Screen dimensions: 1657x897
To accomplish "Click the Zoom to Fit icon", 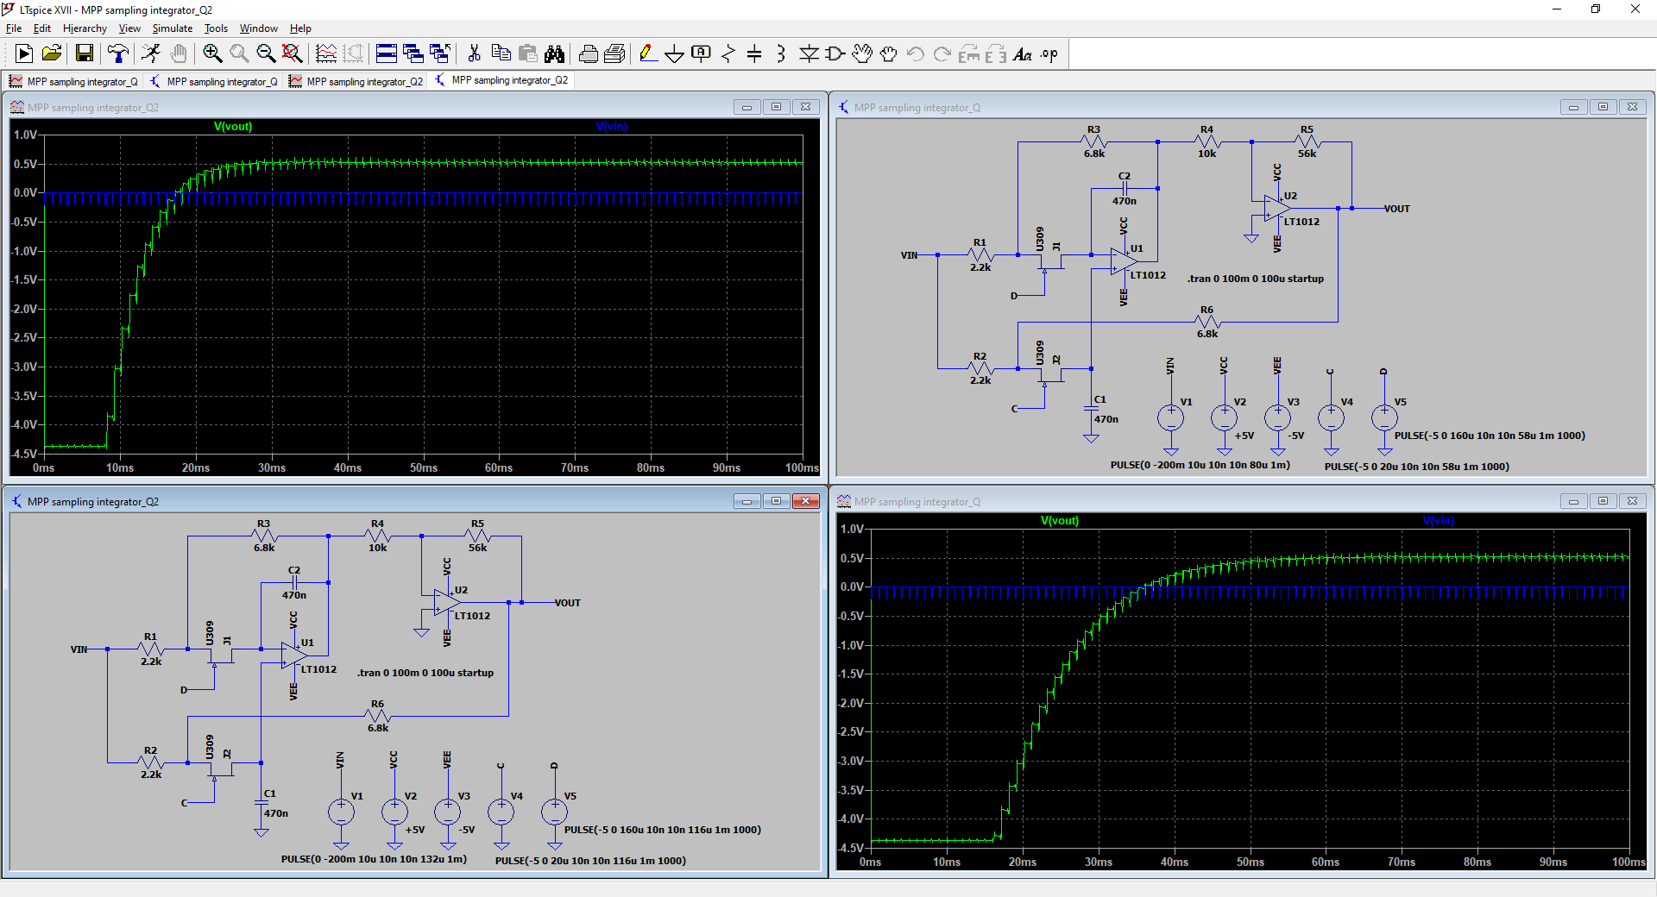I will (293, 53).
